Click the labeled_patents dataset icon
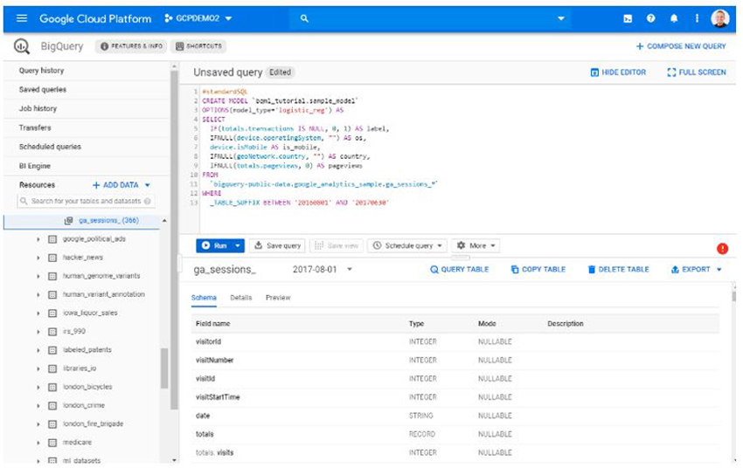This screenshot has width=743, height=468. [x=52, y=350]
